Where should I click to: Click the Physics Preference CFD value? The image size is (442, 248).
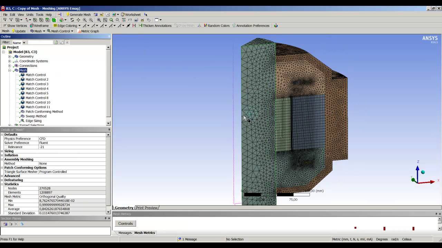pos(72,139)
